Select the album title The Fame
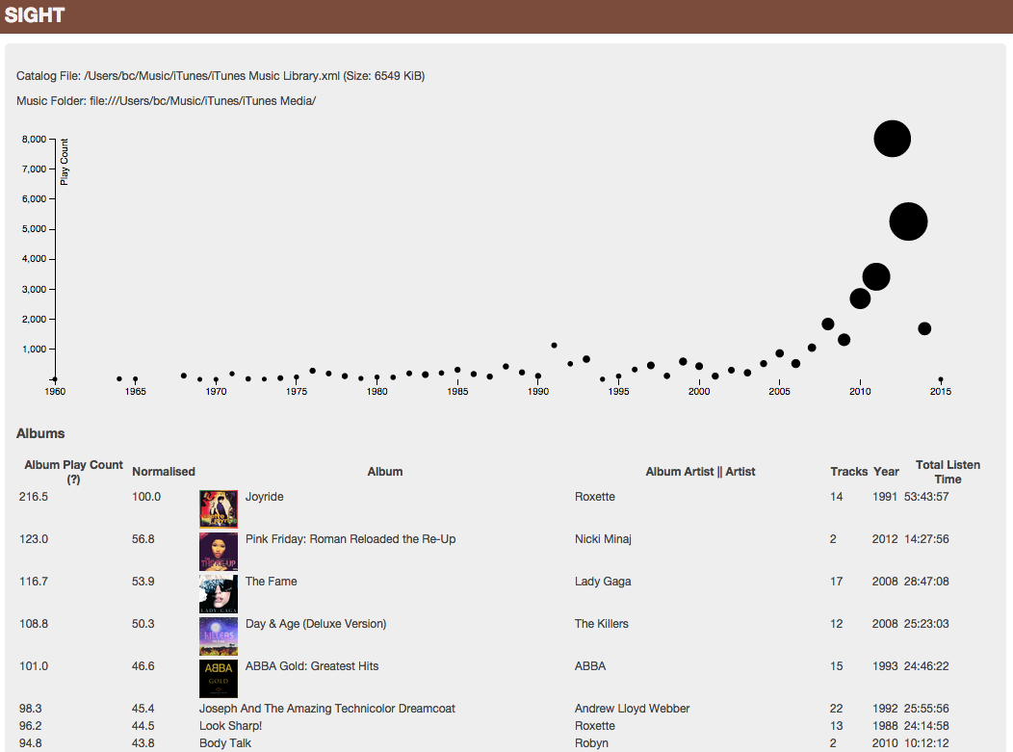 tap(272, 582)
